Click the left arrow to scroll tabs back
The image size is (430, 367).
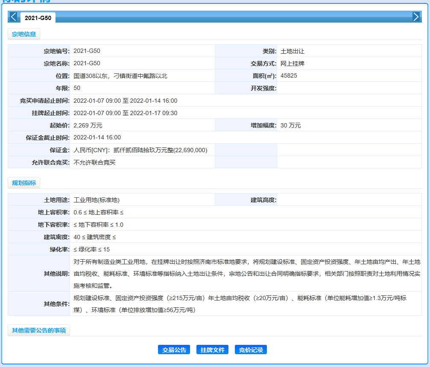point(13,17)
